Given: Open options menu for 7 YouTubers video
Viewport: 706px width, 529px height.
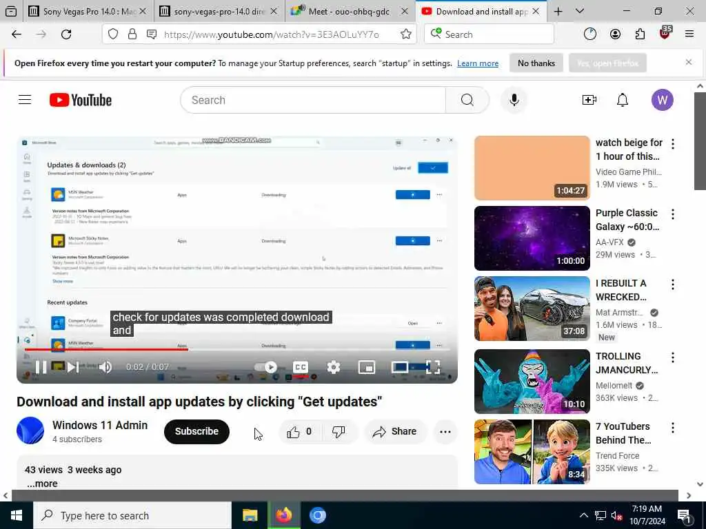Looking at the screenshot, I should [x=673, y=428].
